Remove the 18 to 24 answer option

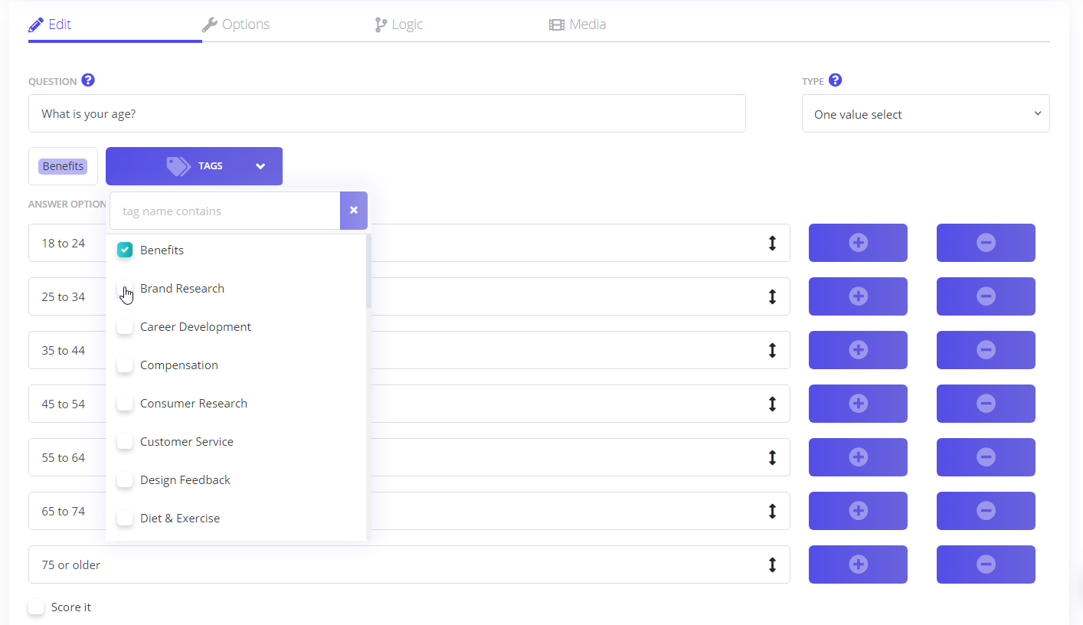tap(986, 243)
